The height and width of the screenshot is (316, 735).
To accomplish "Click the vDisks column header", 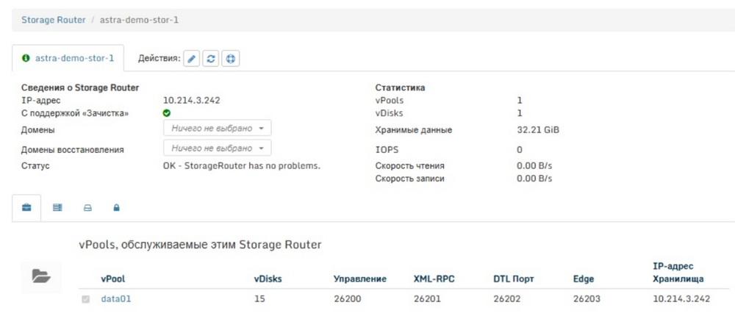I will pyautogui.click(x=268, y=279).
